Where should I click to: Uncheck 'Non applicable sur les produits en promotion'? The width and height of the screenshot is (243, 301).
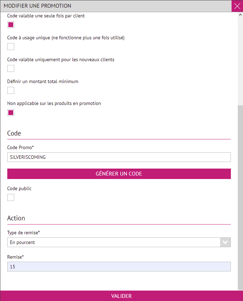[x=11, y=113]
